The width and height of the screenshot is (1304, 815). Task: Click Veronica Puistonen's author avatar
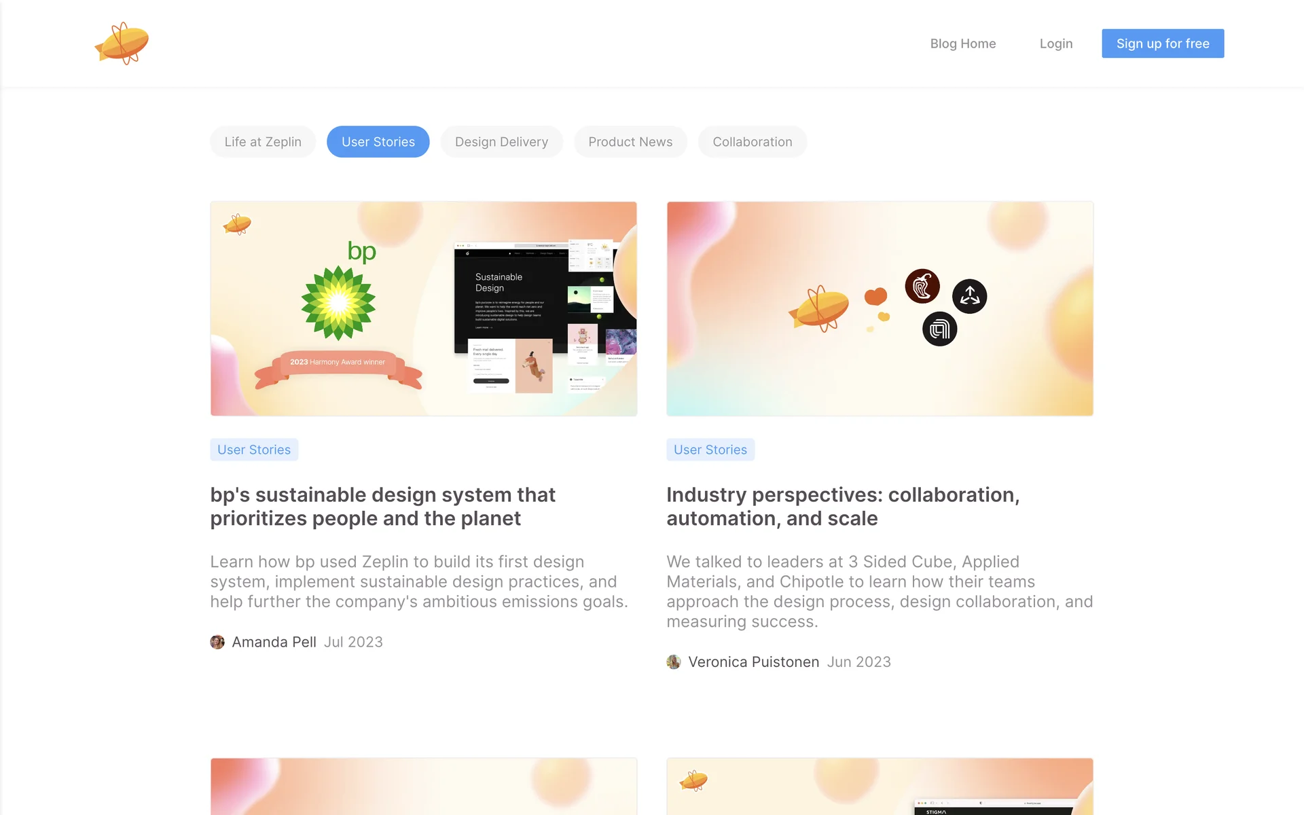tap(674, 662)
